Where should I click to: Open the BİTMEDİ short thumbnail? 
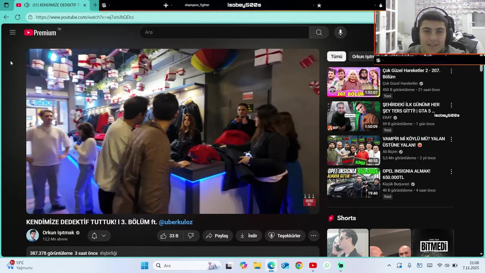pyautogui.click(x=433, y=243)
